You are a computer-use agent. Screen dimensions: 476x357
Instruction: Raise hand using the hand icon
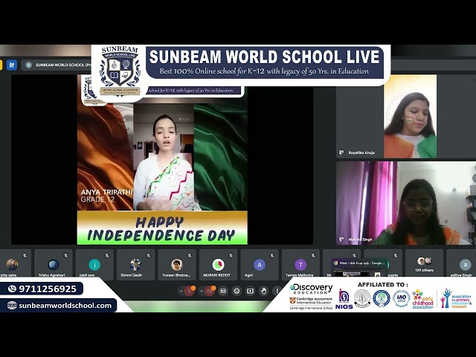[x=264, y=291]
